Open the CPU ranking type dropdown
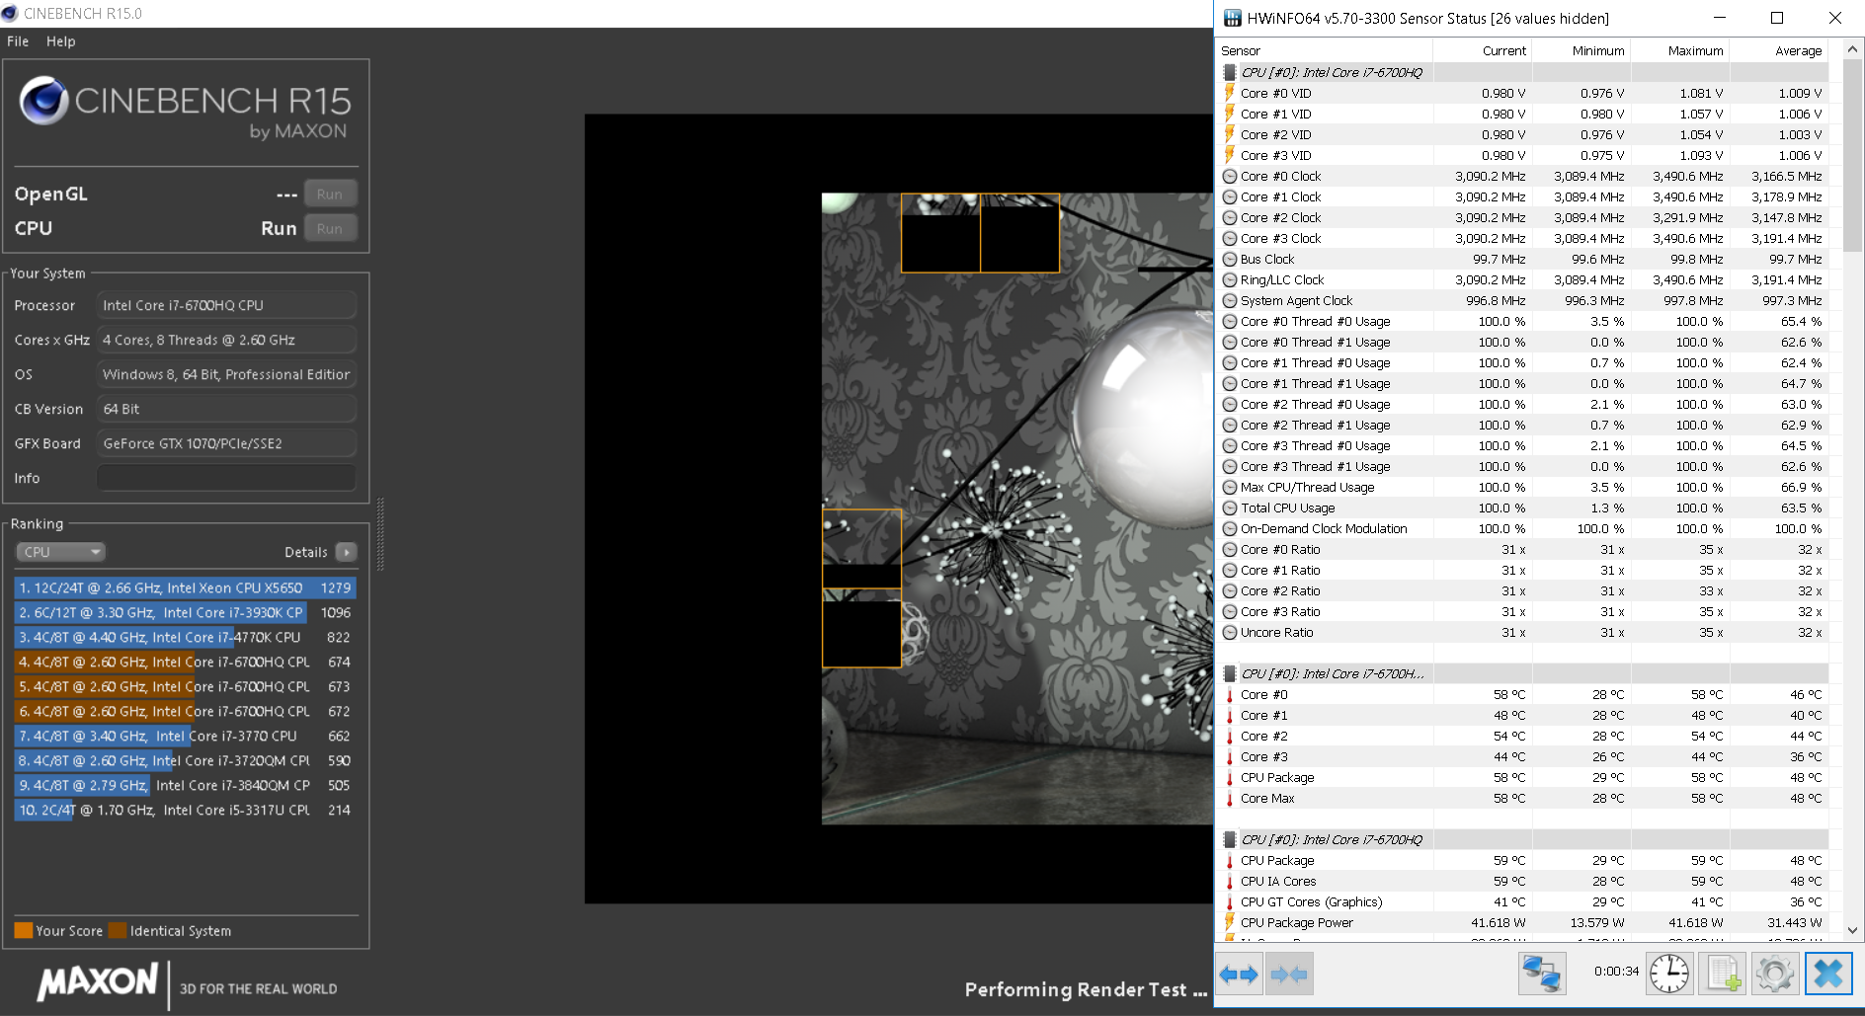The image size is (1865, 1016). [x=60, y=552]
